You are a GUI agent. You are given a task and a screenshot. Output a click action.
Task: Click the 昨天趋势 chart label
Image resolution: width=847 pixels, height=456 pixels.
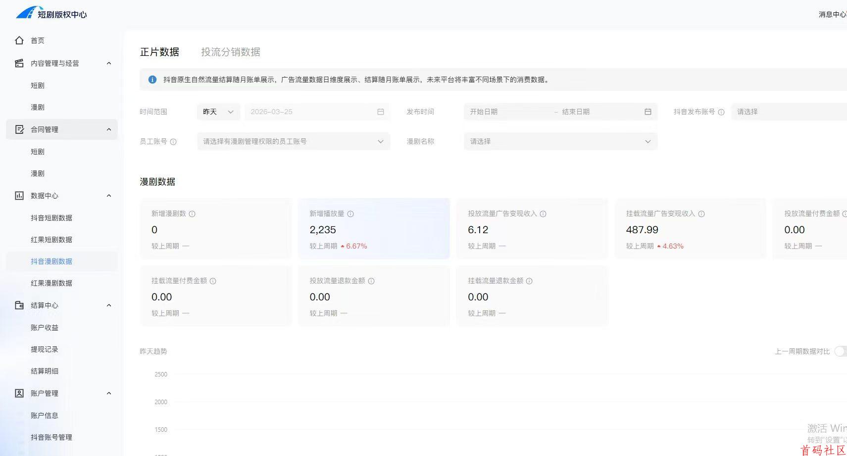[x=153, y=351]
